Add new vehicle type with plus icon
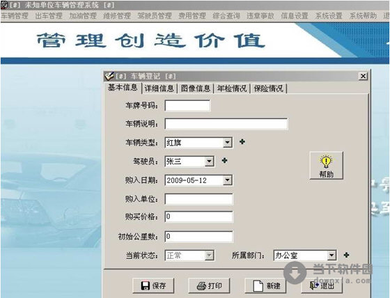 (x=242, y=142)
